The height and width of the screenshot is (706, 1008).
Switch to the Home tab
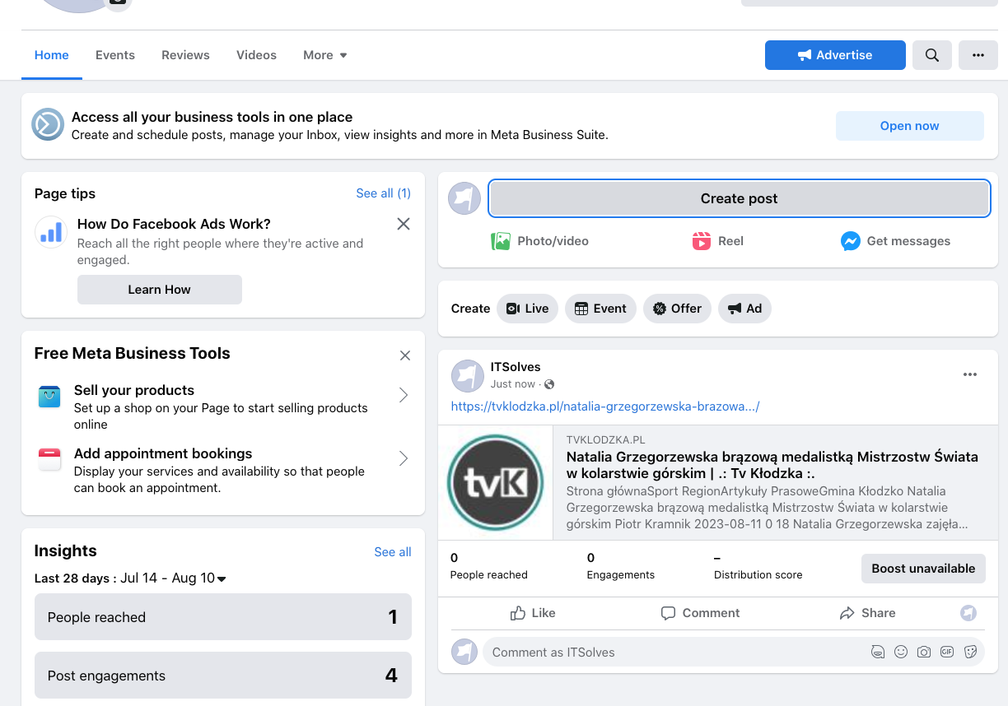click(x=52, y=55)
